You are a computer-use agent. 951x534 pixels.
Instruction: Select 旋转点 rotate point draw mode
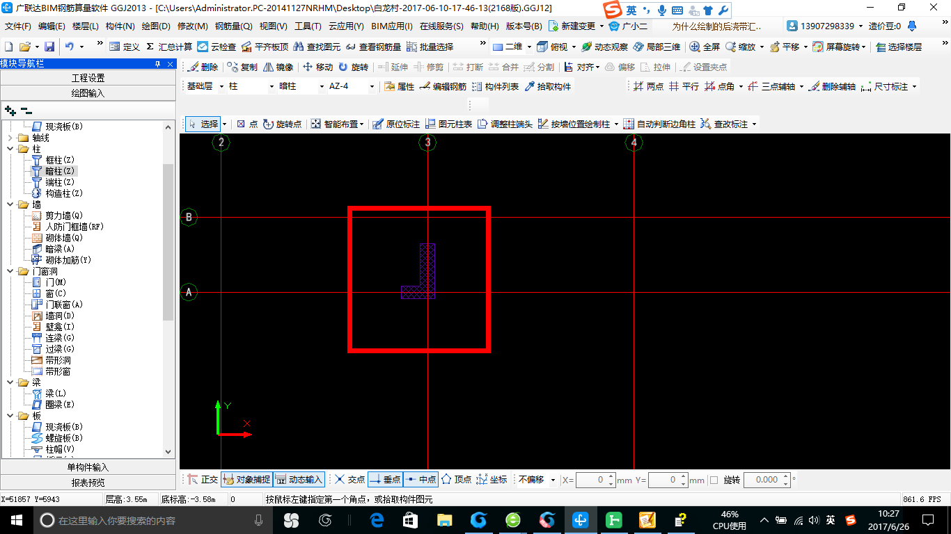tap(282, 124)
